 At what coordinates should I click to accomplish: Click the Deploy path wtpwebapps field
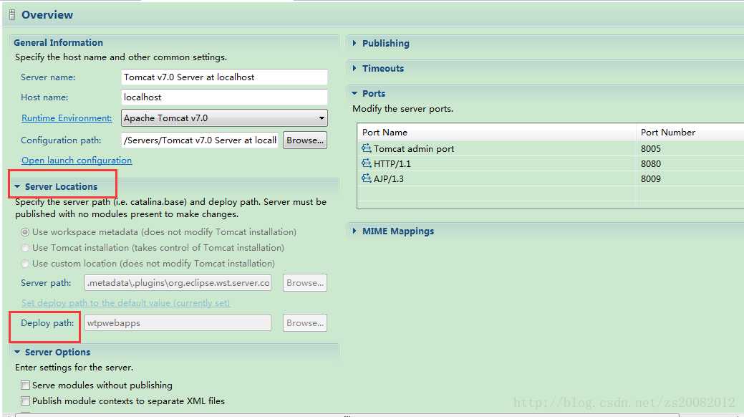(178, 323)
